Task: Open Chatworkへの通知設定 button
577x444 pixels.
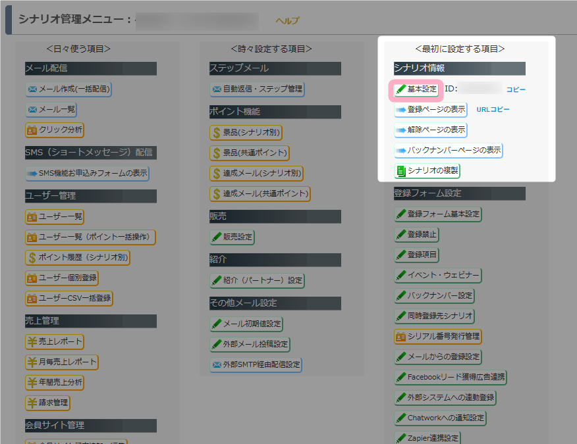Action: tap(440, 418)
